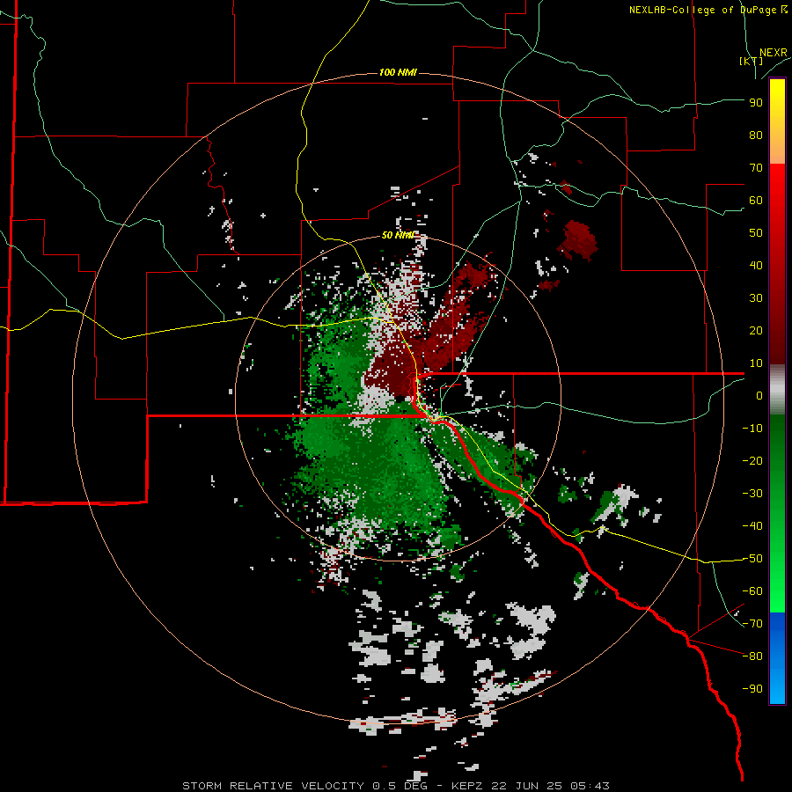Select the -20 scale value

(752, 461)
